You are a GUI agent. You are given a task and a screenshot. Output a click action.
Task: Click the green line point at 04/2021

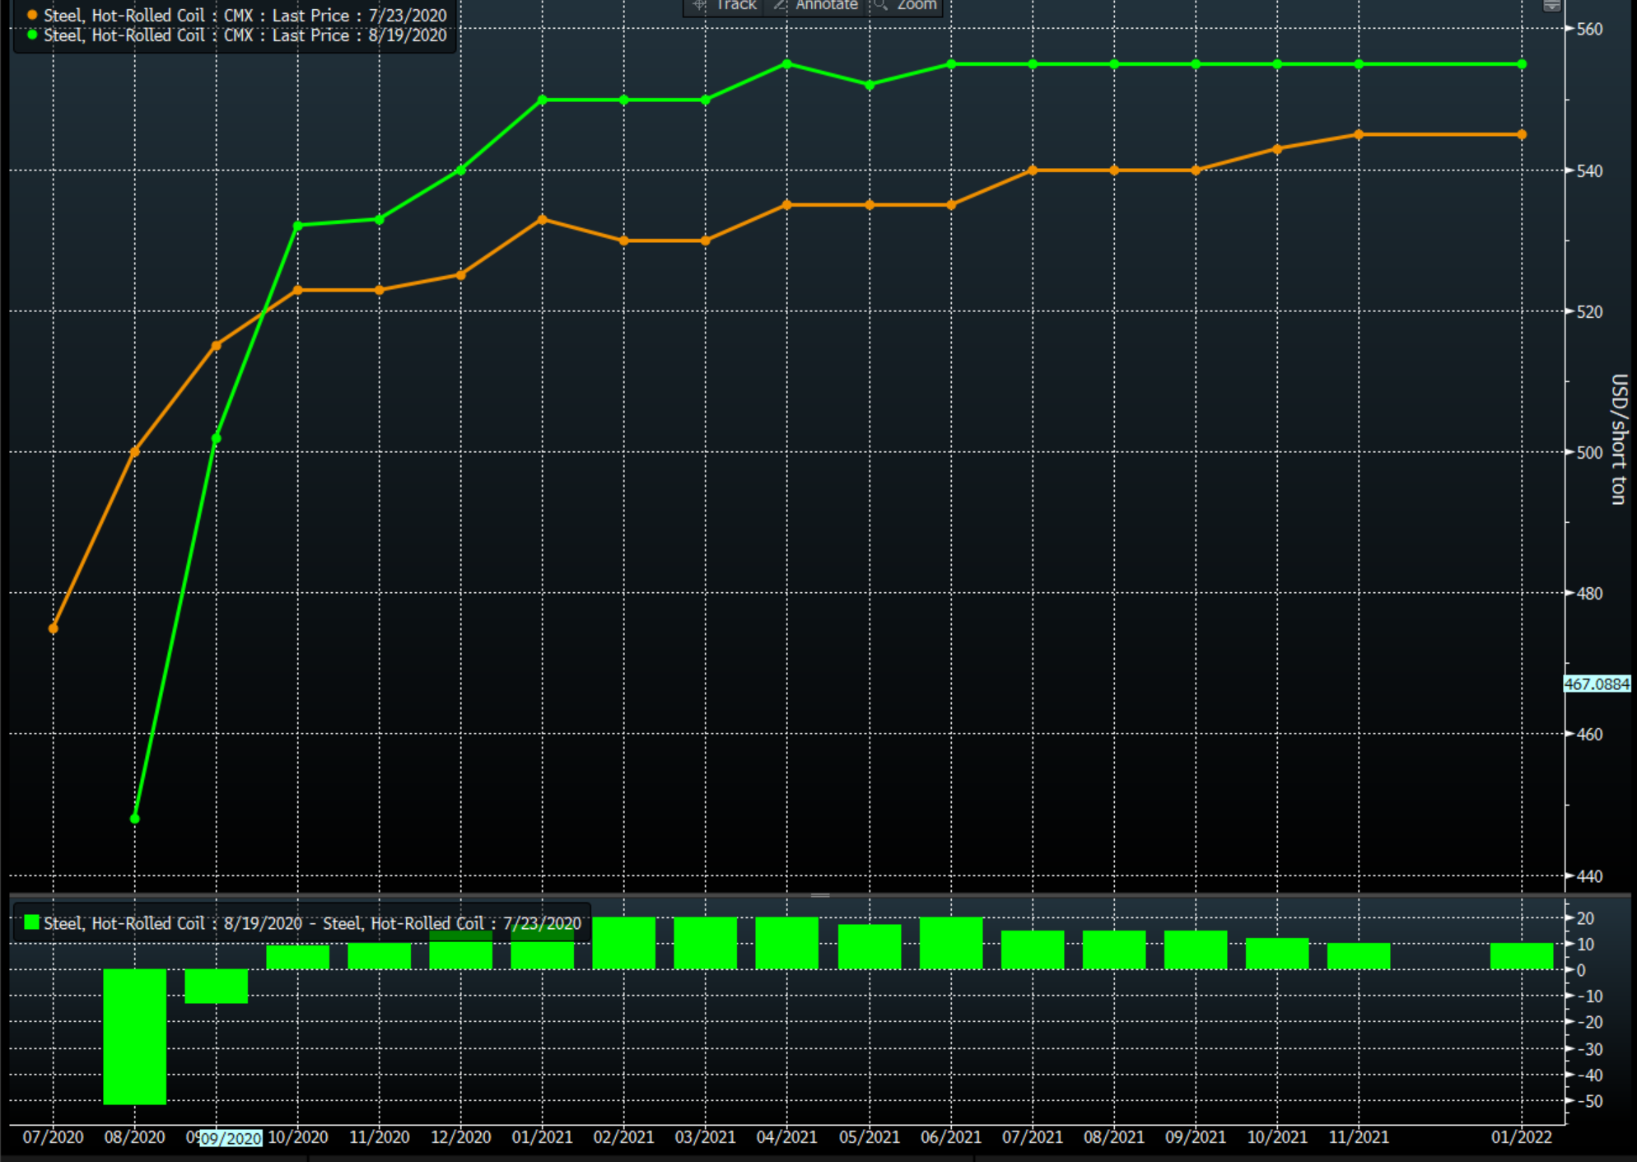click(x=787, y=64)
